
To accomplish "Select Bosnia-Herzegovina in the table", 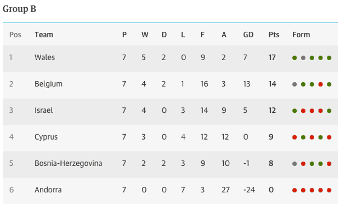I will [x=69, y=164].
